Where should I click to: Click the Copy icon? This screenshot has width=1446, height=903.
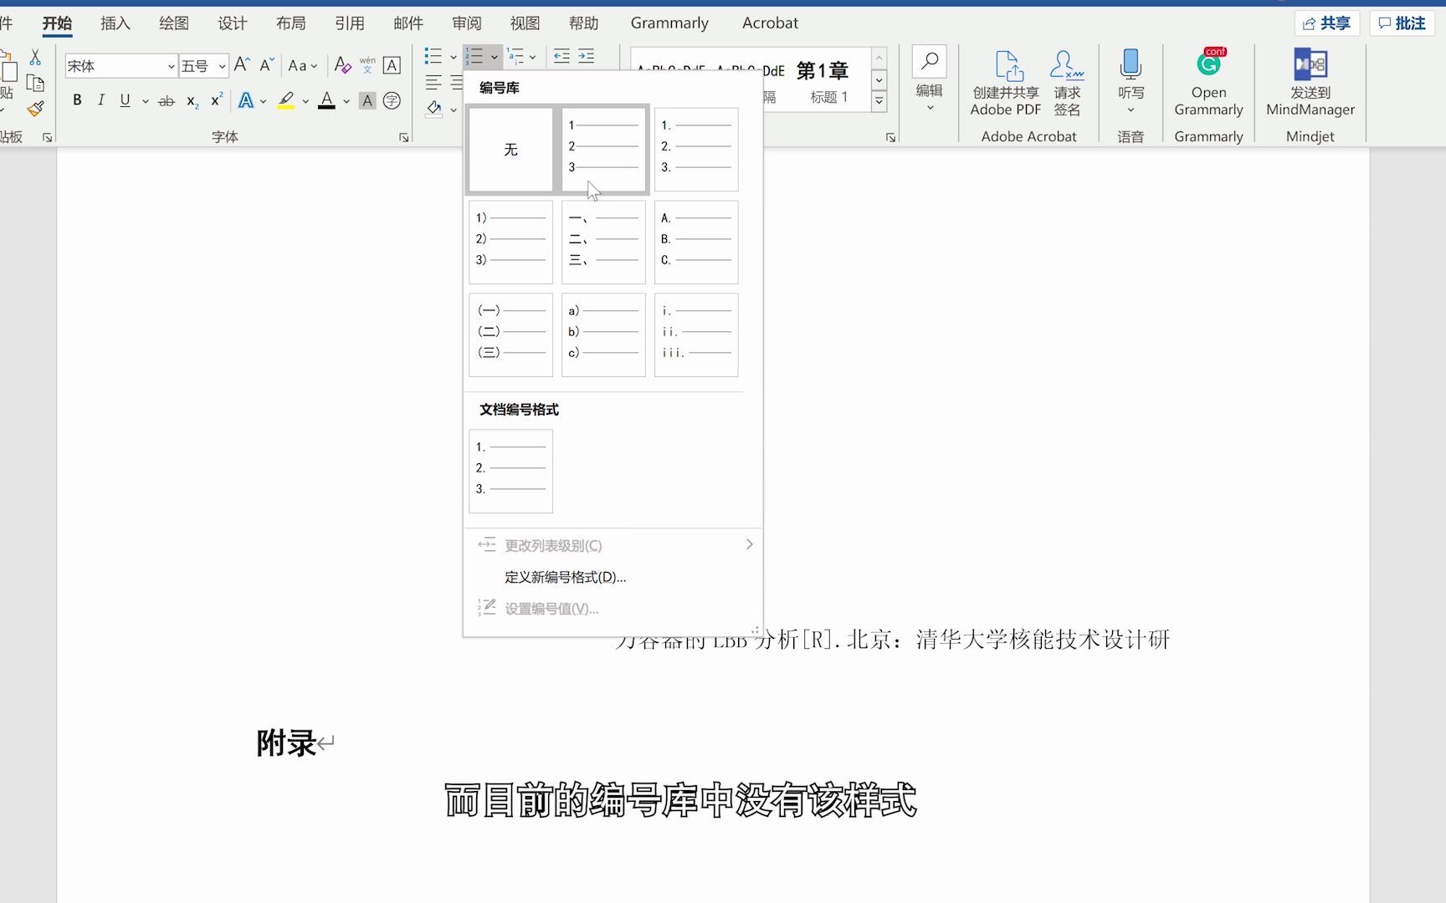click(35, 83)
